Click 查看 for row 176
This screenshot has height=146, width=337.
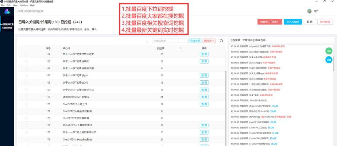coord(204,139)
